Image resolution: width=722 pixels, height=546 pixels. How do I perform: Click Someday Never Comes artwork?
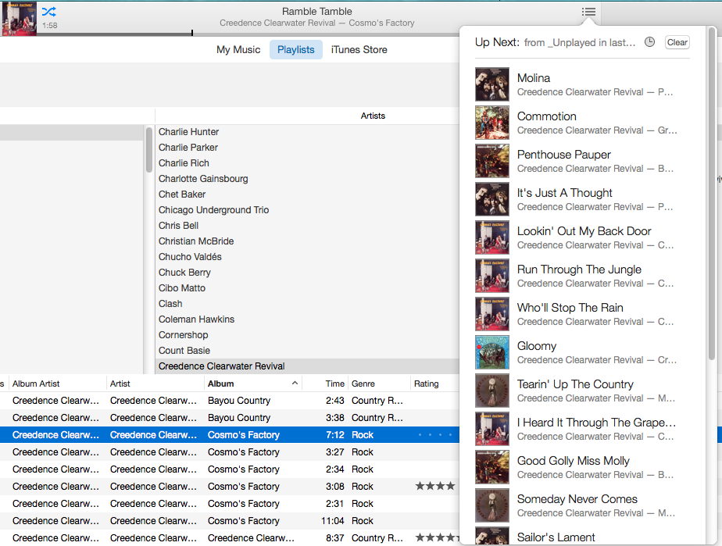tap(492, 505)
